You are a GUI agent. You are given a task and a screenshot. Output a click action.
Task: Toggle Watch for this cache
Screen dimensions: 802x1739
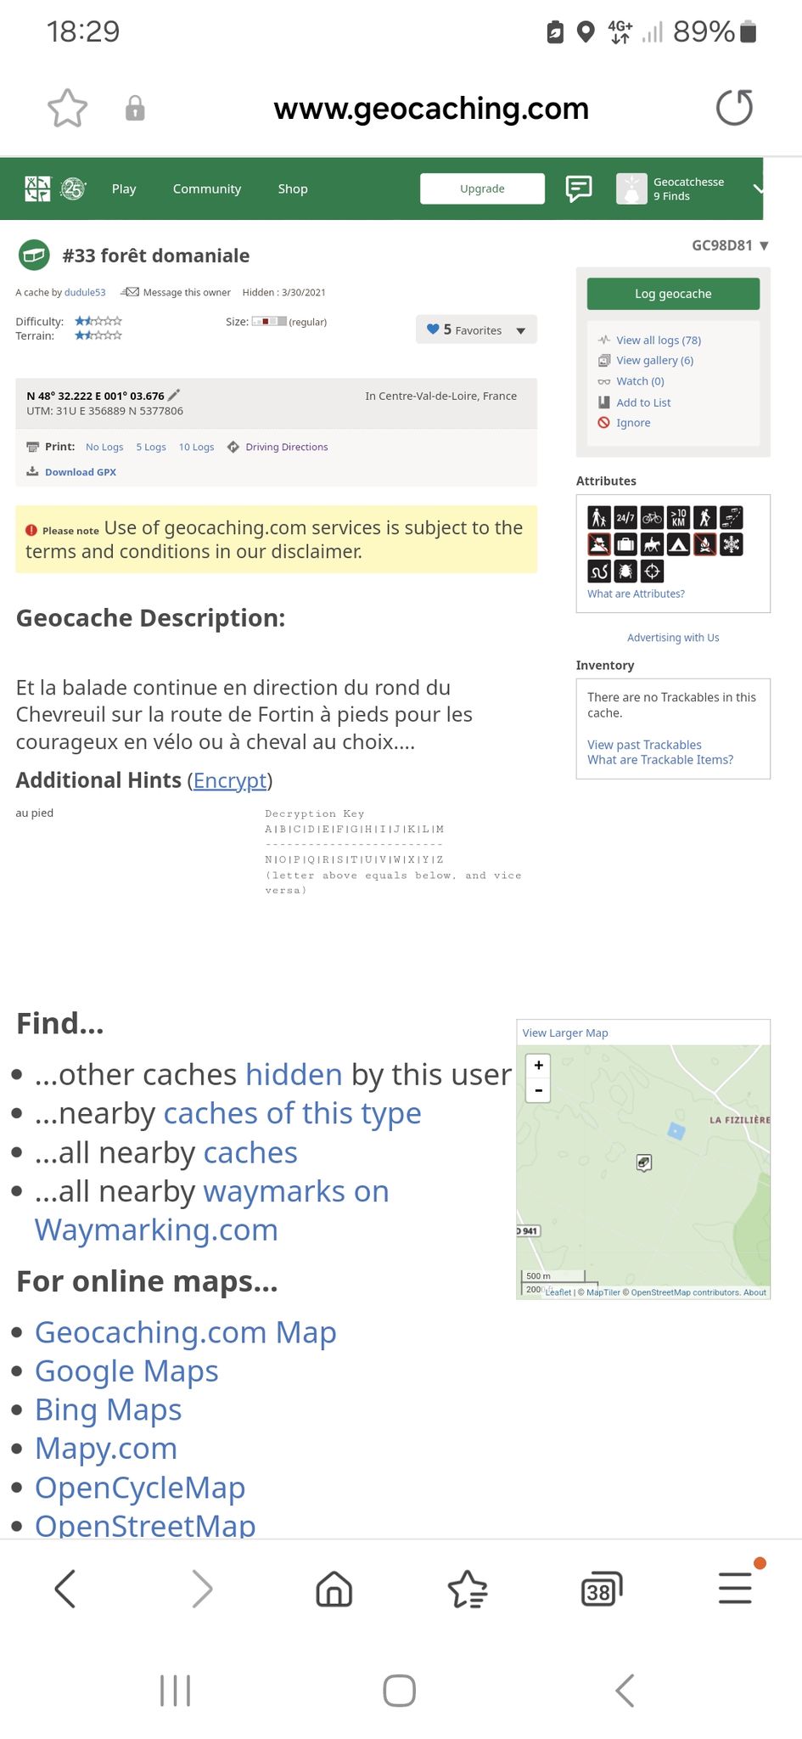640,381
